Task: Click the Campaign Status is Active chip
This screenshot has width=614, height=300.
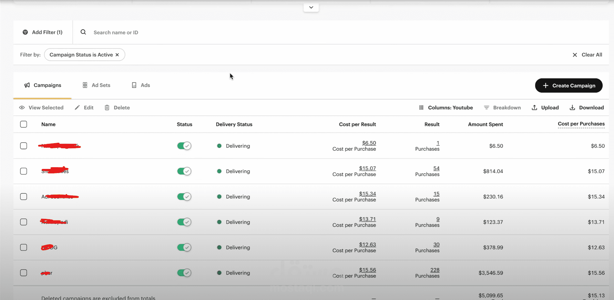Action: click(x=84, y=55)
